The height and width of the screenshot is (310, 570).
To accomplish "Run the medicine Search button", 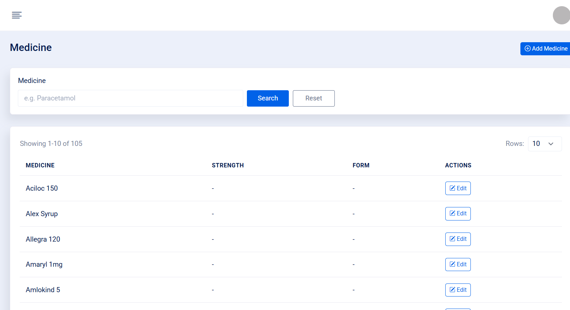I will pyautogui.click(x=268, y=98).
